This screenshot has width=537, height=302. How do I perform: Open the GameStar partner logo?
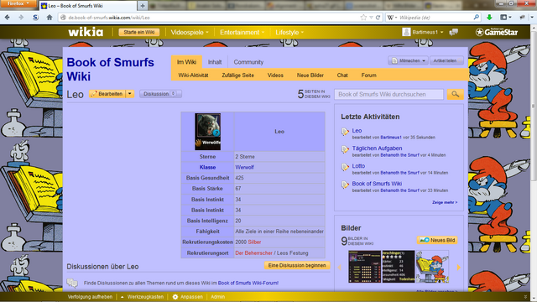click(497, 32)
